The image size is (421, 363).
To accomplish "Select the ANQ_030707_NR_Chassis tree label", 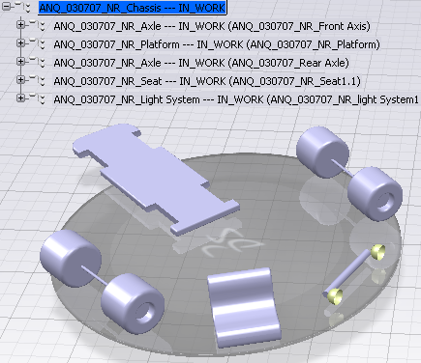I will click(x=133, y=8).
